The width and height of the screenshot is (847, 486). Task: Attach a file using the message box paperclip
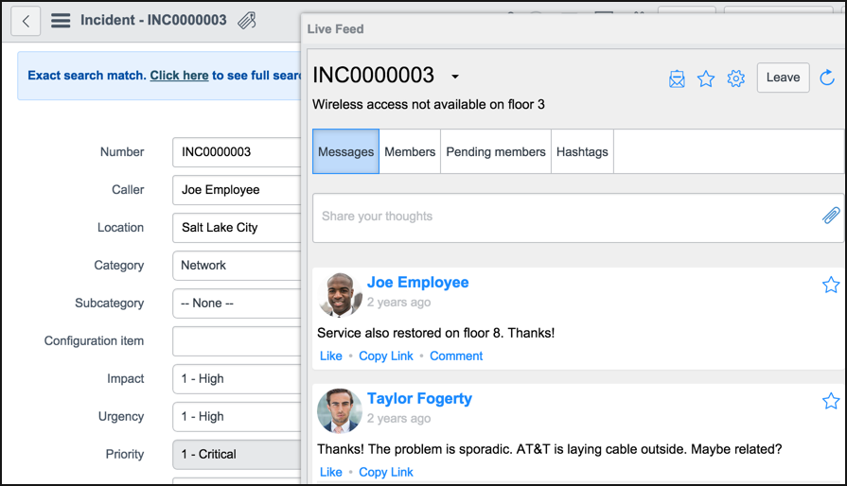point(831,216)
